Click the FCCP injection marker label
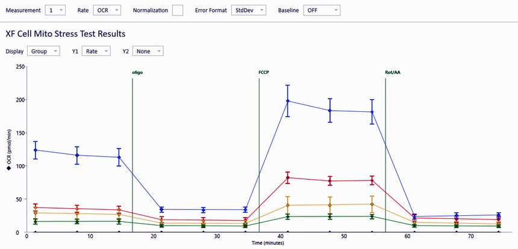The image size is (518, 249). [x=263, y=73]
